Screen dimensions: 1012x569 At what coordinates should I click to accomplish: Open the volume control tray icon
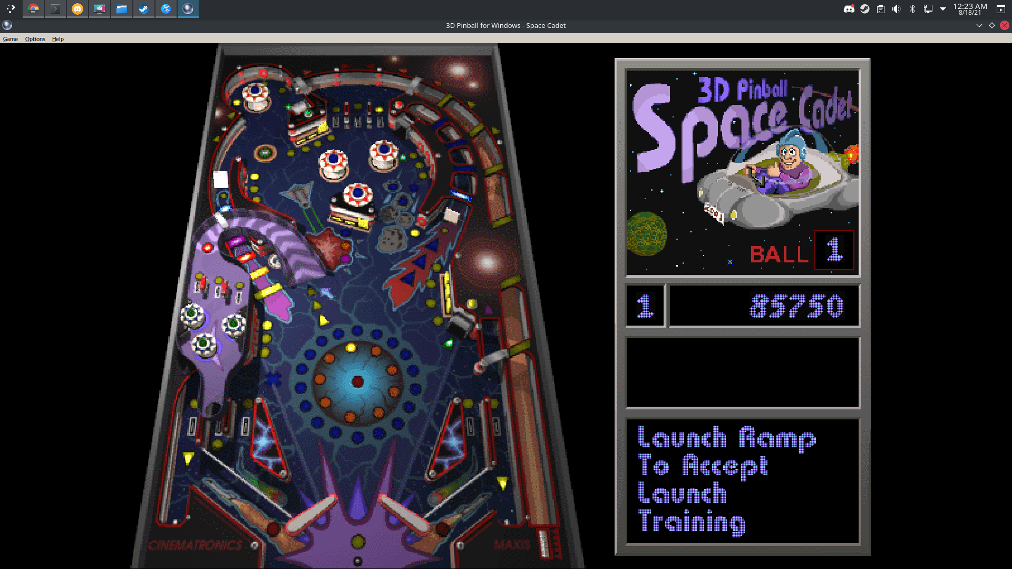pos(896,8)
